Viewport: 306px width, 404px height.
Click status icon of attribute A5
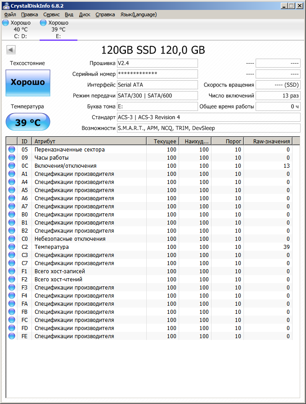click(x=12, y=190)
